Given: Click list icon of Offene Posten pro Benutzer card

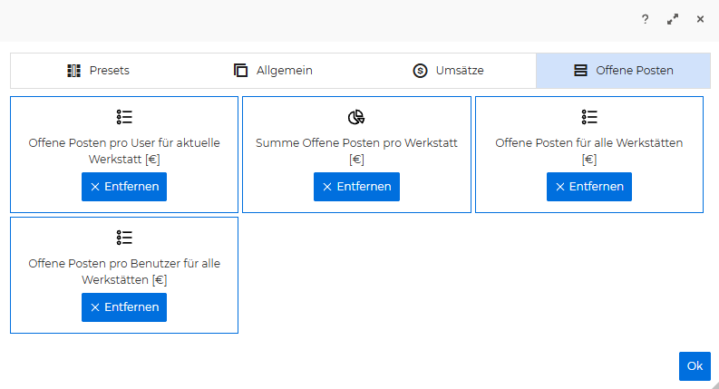Looking at the screenshot, I should coord(124,238).
